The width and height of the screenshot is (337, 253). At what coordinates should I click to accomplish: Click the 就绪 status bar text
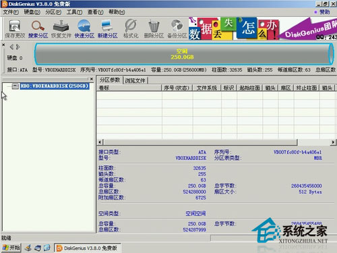coord(6,238)
